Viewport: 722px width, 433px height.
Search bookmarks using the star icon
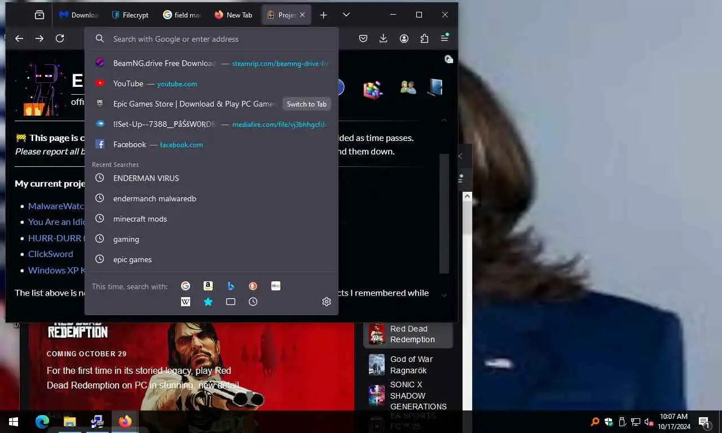click(208, 302)
